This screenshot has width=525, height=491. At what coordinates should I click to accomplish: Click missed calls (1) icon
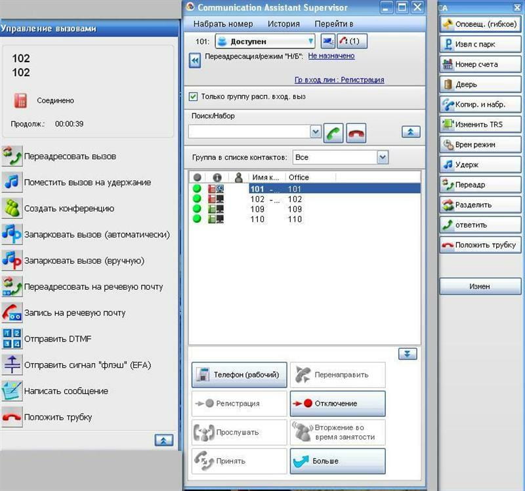[x=352, y=41]
